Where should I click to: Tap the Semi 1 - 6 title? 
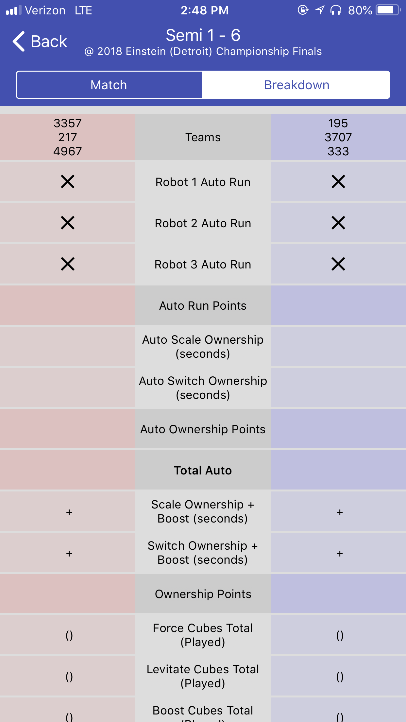[203, 35]
